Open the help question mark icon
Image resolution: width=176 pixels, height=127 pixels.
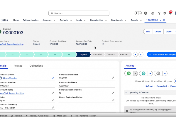pos(159,13)
